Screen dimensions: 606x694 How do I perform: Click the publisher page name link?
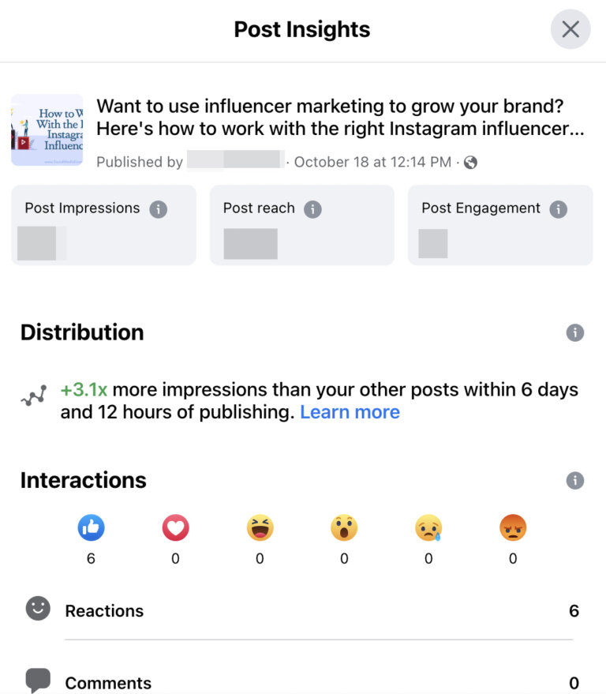point(234,162)
